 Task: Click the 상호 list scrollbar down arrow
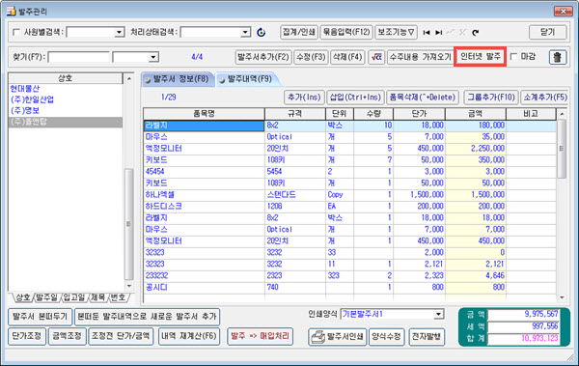tap(129, 286)
